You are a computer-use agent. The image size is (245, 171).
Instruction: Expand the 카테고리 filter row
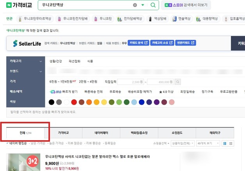26,61
